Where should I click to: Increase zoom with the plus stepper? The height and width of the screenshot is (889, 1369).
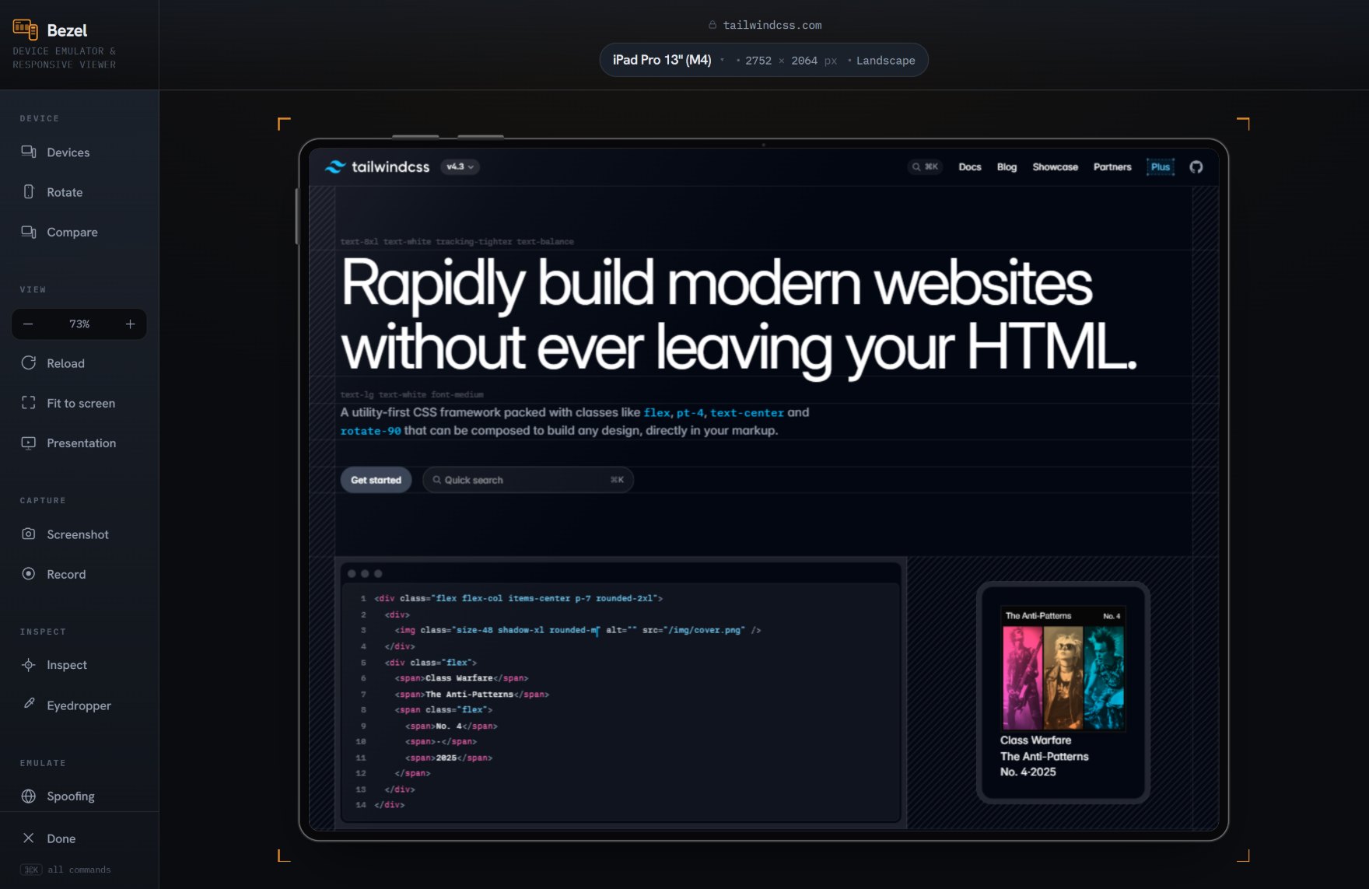tap(130, 324)
